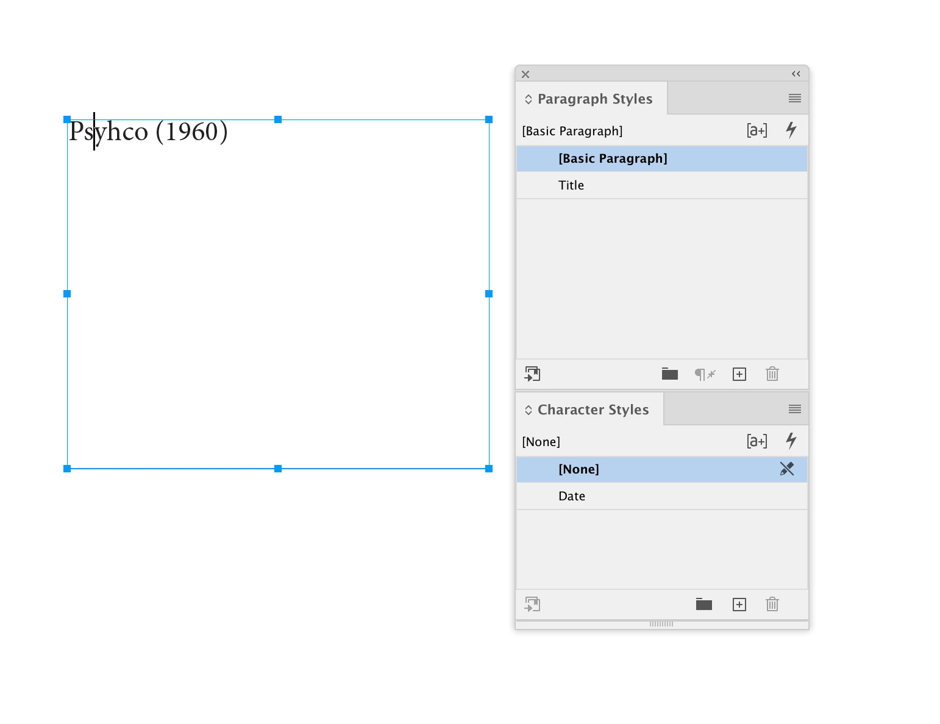This screenshot has width=940, height=724.
Task: Click Quick Apply lightning in Paragraph Styles
Action: point(791,130)
